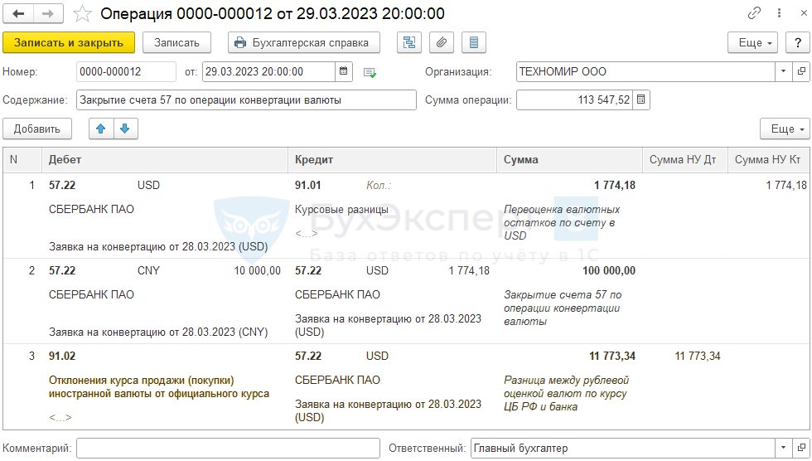The image size is (812, 461).
Task: Expand the Ответственный dropdown list
Action: pyautogui.click(x=783, y=448)
